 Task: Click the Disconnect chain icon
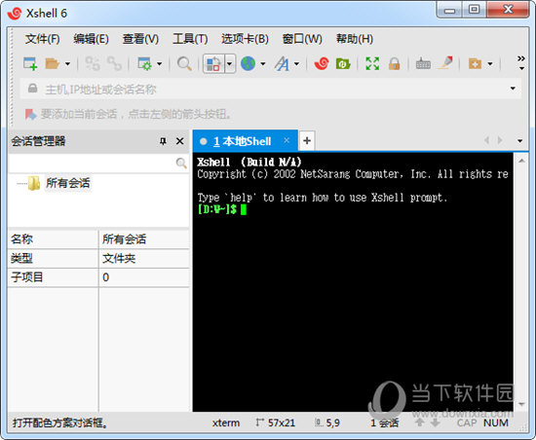coord(114,64)
